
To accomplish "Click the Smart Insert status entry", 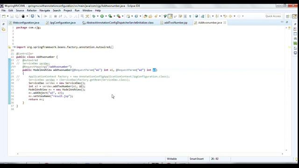I will [x=197, y=159].
